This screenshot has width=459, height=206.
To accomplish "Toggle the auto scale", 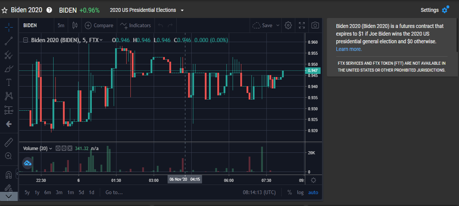I will [x=313, y=192].
